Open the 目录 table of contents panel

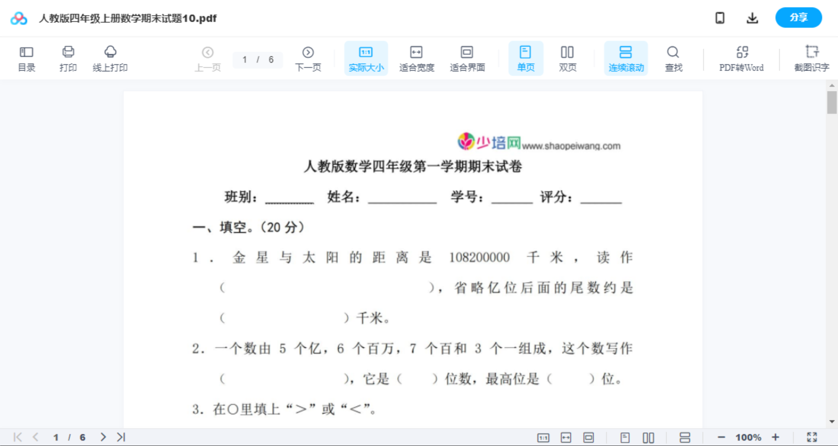coord(26,58)
